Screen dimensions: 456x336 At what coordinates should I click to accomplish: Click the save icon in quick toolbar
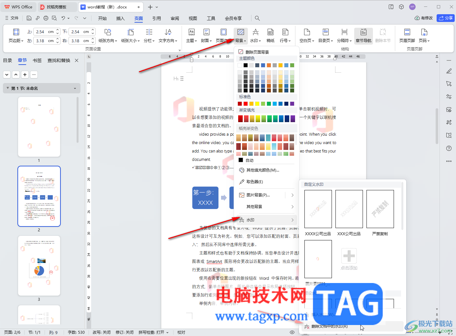coord(29,18)
